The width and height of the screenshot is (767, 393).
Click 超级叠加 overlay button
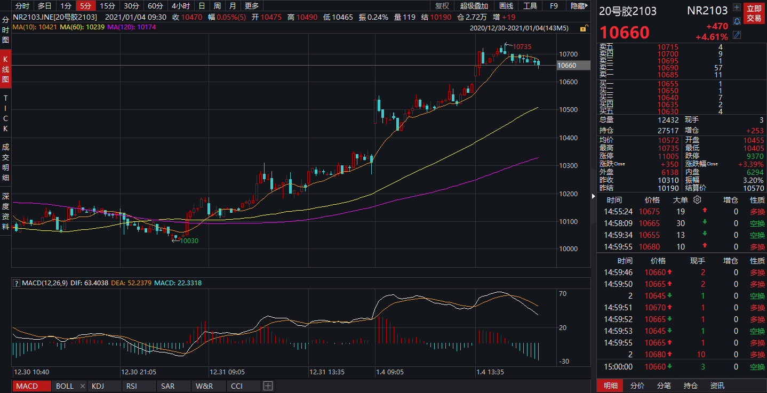tap(474, 6)
